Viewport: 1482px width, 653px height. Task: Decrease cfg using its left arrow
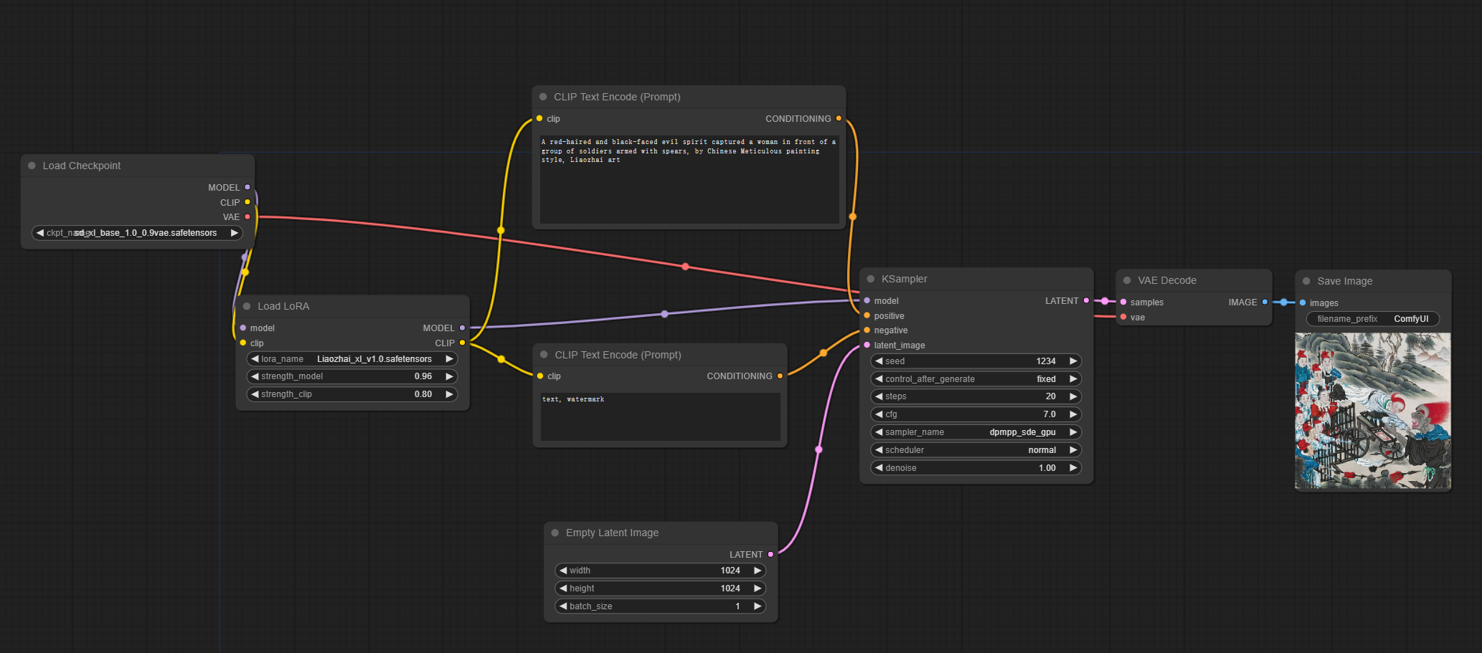click(878, 414)
